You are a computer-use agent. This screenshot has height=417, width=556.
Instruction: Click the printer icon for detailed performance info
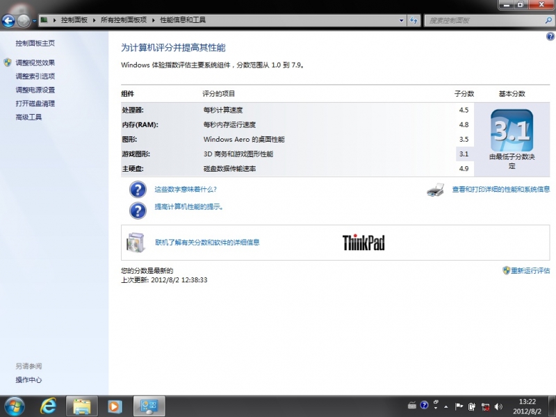435,190
